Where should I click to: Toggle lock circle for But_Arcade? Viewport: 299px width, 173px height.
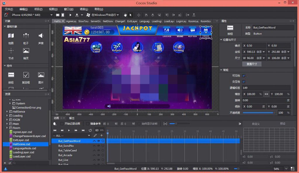click(103, 155)
